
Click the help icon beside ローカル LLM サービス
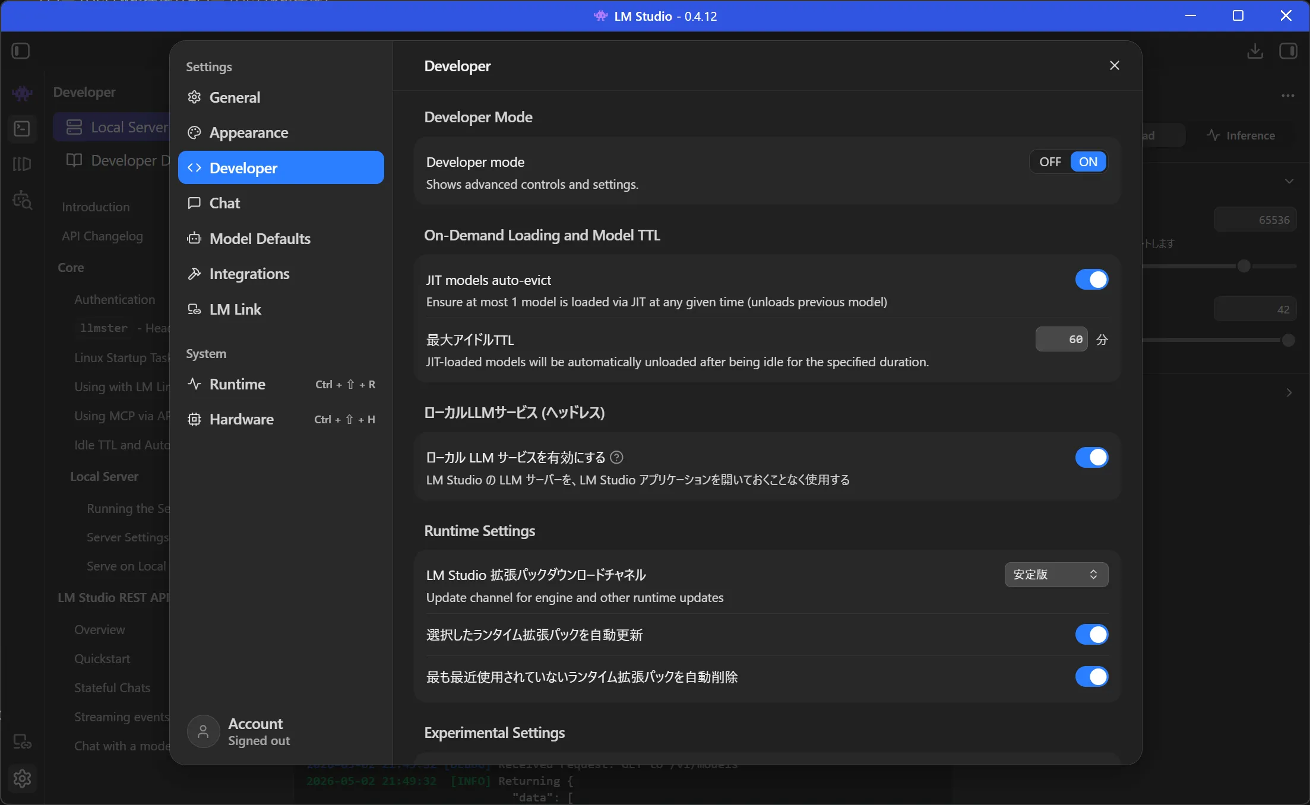point(616,457)
